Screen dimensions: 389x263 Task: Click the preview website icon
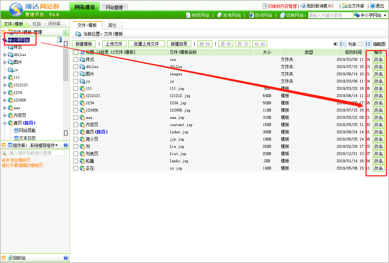coord(188,15)
